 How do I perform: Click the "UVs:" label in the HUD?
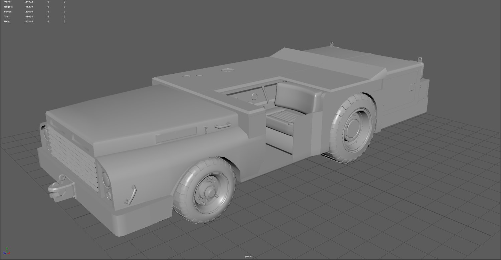[x=7, y=22]
